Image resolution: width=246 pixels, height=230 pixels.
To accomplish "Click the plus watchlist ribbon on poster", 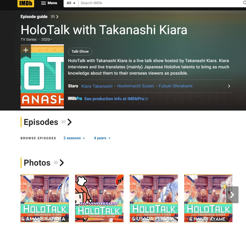I will point(26,51).
